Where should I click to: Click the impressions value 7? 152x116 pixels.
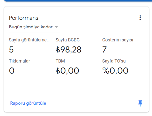(x=104, y=49)
